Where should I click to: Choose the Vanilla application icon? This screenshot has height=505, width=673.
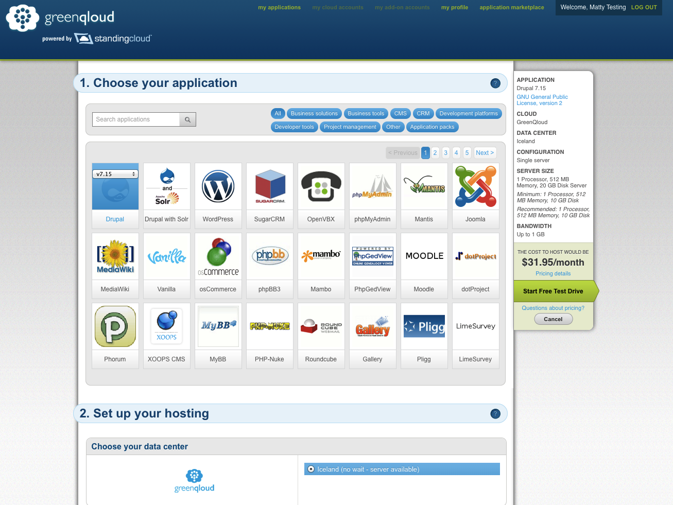click(x=167, y=256)
